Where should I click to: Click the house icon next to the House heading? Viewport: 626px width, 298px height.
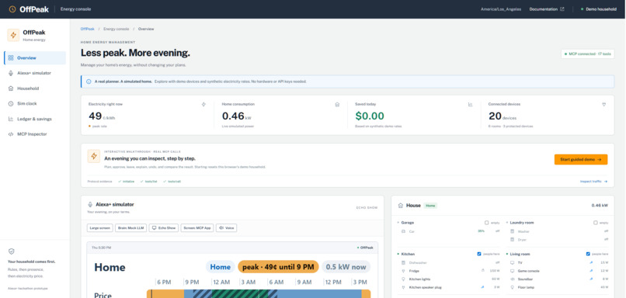(x=401, y=206)
